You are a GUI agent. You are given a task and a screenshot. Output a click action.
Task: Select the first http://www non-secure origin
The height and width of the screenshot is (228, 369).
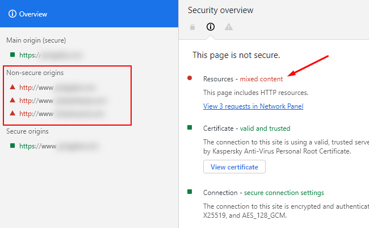point(57,88)
